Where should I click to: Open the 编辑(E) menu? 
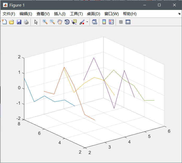click(x=26, y=14)
